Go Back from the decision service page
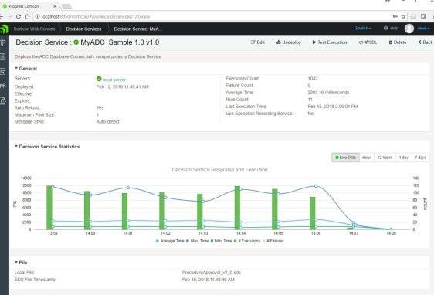 tap(426, 42)
